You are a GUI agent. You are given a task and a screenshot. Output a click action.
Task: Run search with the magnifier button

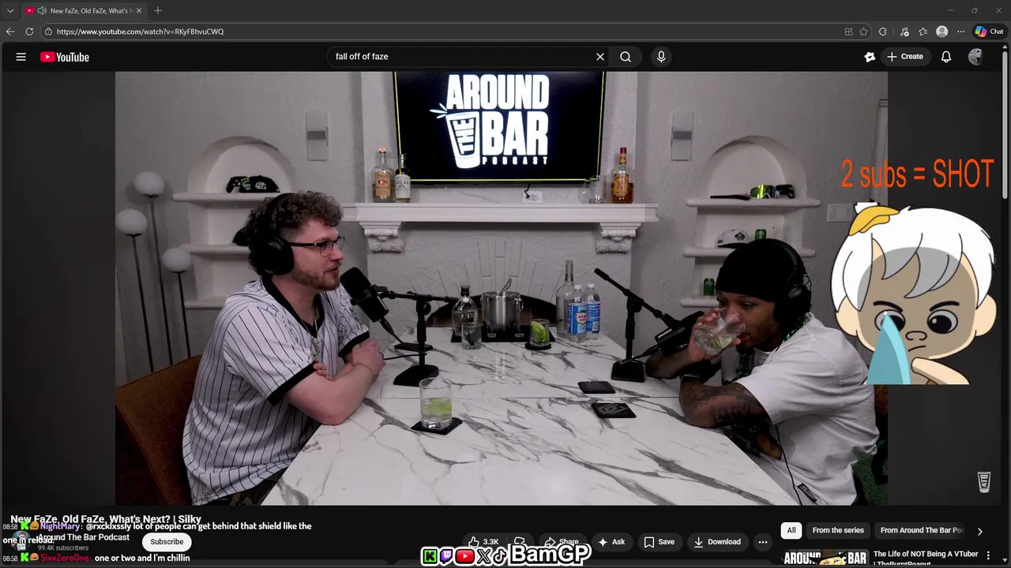[x=626, y=57]
